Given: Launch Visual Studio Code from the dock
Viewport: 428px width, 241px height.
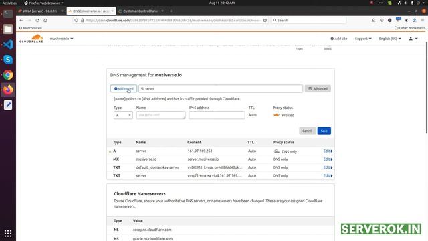Looking at the screenshot, I should click(8, 44).
